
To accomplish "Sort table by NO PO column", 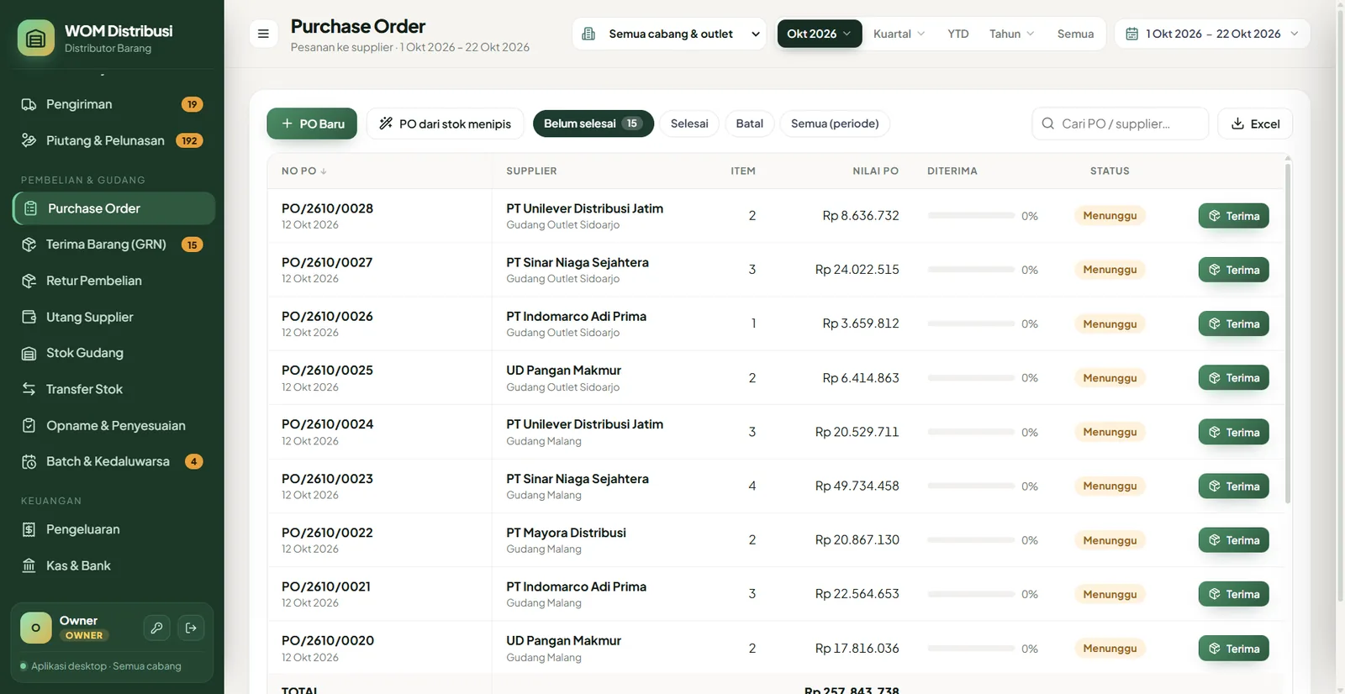I will [x=304, y=171].
